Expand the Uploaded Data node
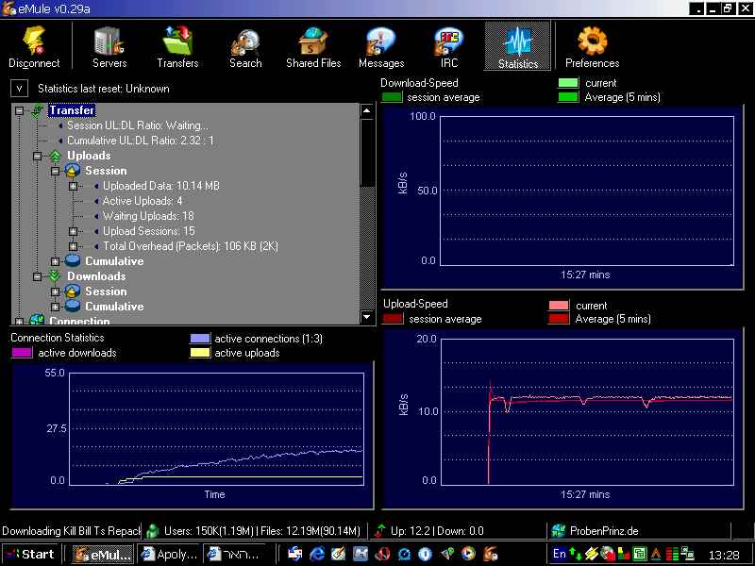The image size is (755, 566). click(x=74, y=186)
